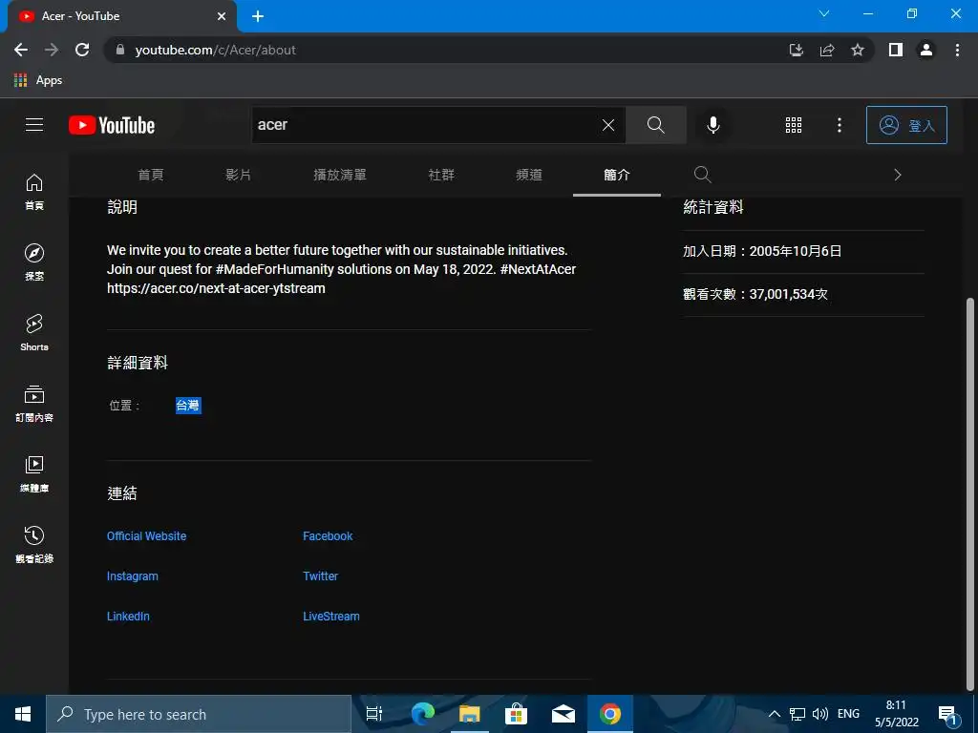Viewport: 978px width, 733px height.
Task: Open the Instagram link
Action: (x=132, y=576)
